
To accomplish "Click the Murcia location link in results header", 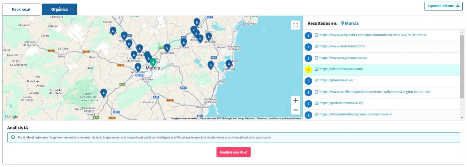I will click(352, 24).
